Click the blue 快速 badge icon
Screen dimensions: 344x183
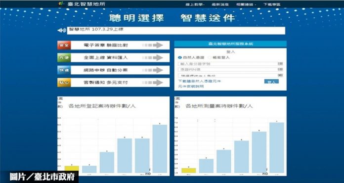click(x=64, y=70)
